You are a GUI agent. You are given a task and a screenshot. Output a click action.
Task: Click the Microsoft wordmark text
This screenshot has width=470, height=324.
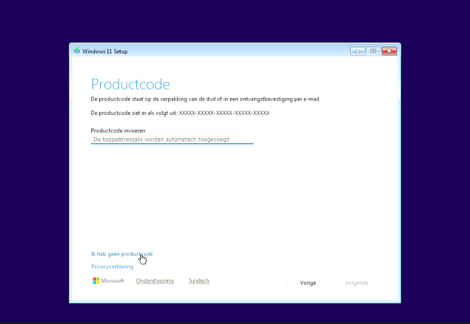pos(112,281)
